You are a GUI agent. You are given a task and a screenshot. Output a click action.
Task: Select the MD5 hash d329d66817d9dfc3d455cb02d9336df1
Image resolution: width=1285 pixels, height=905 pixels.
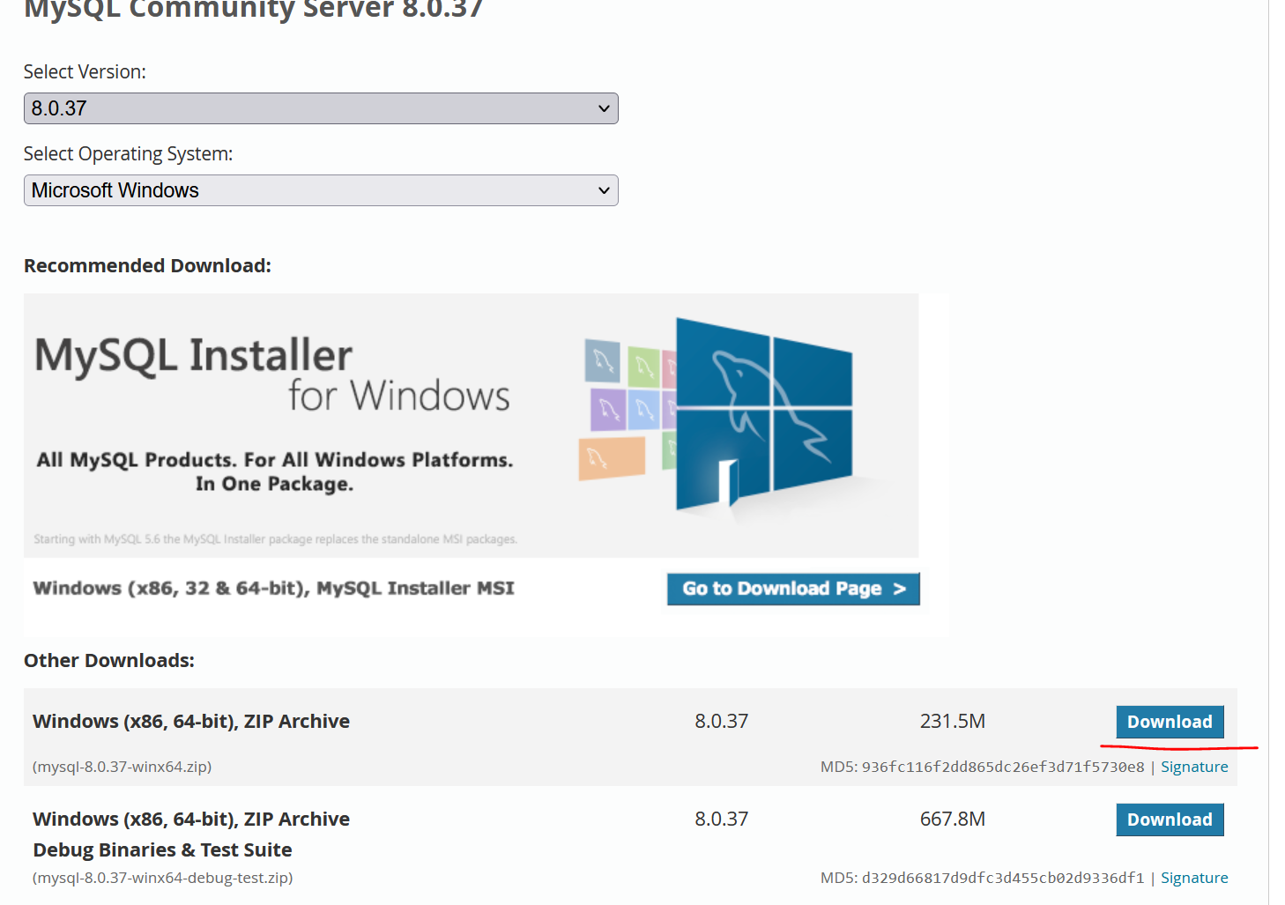click(1003, 878)
